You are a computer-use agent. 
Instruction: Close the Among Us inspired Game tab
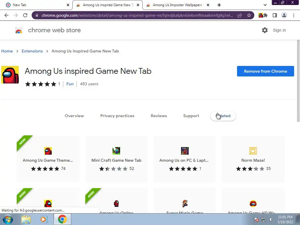click(138, 5)
